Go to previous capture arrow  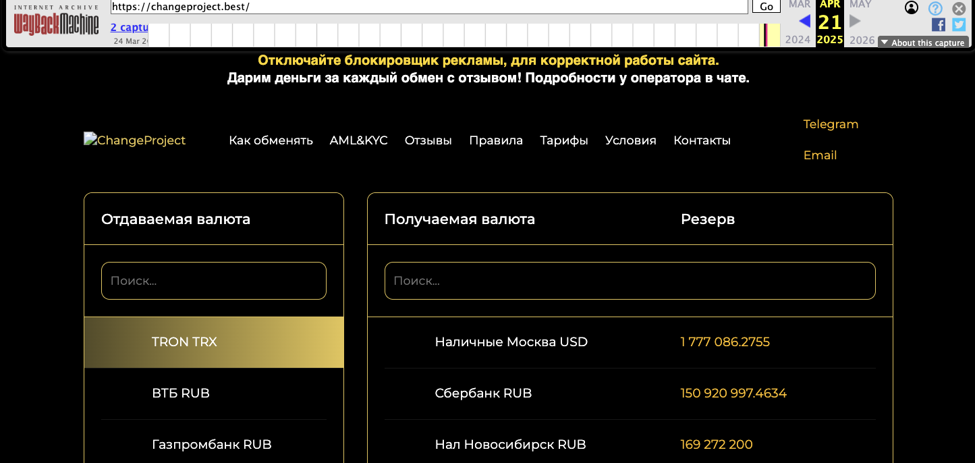804,21
